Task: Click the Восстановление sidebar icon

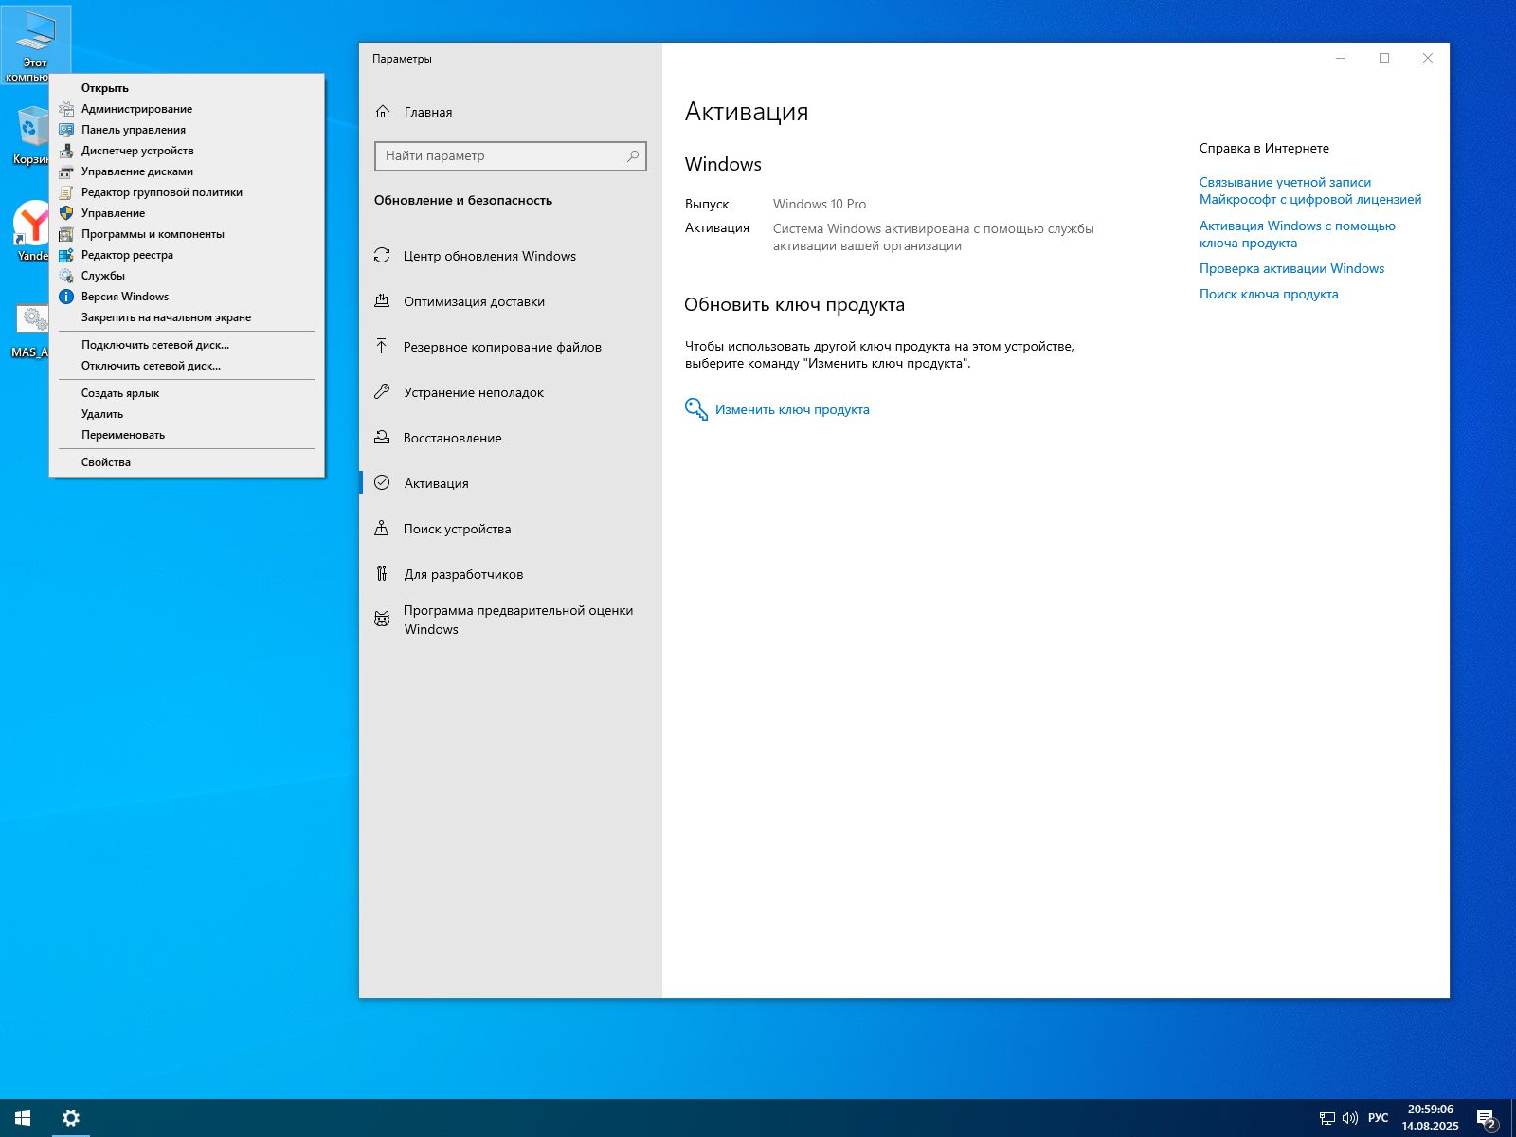Action: (x=382, y=437)
